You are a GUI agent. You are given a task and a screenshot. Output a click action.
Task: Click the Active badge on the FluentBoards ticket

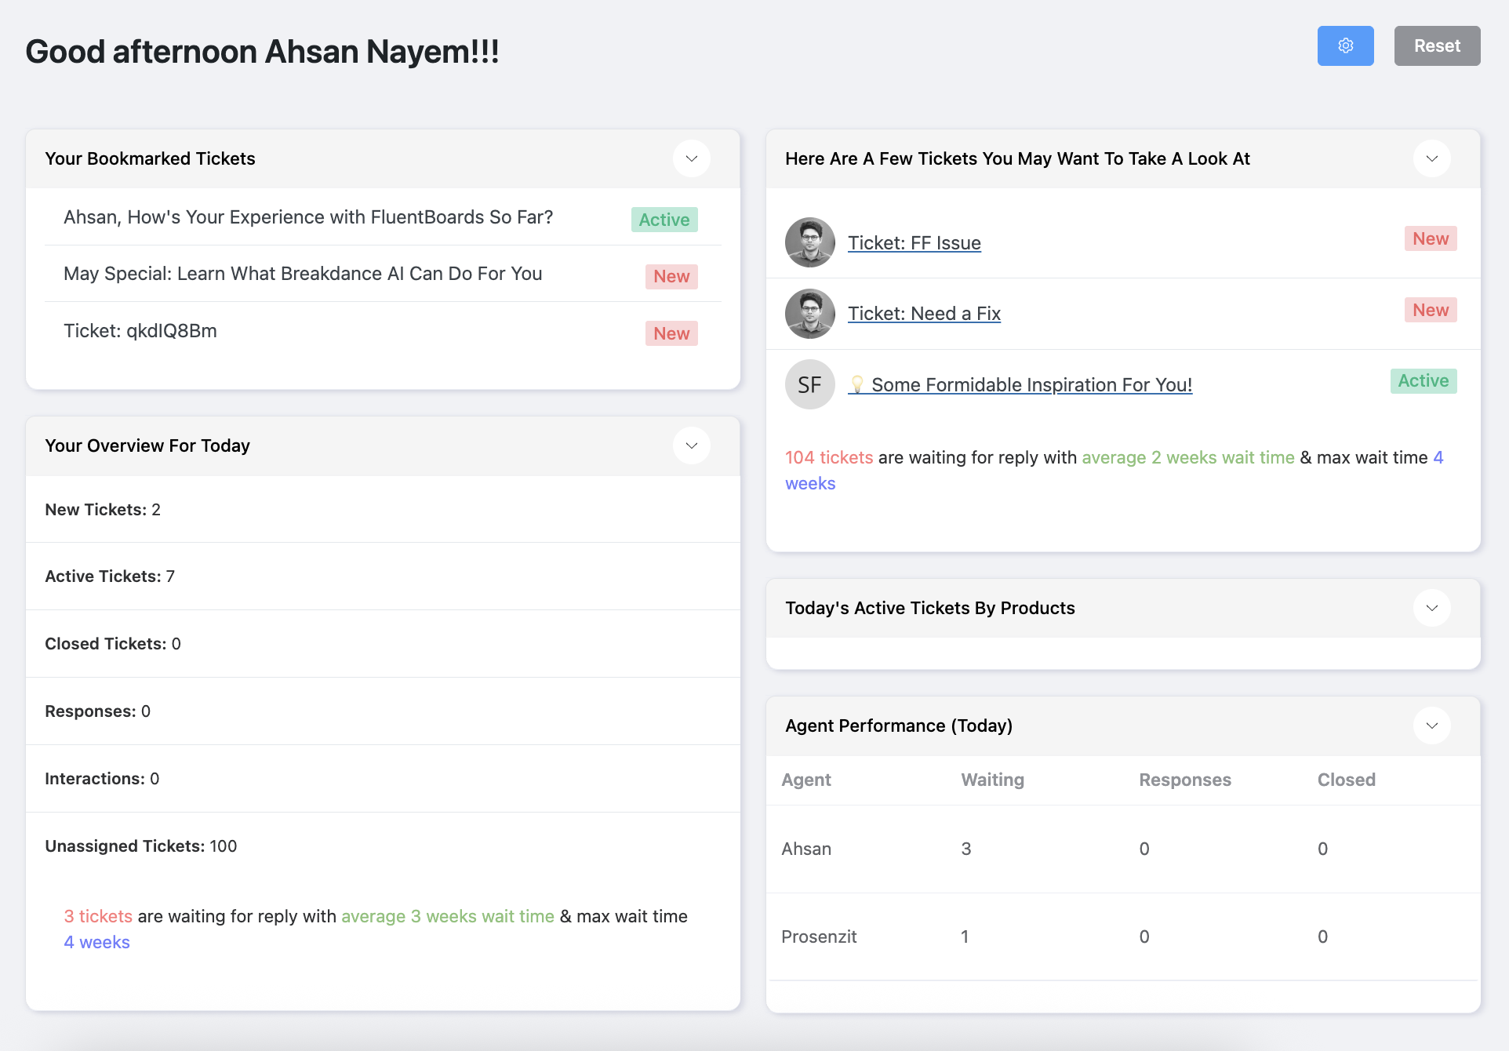[664, 220]
